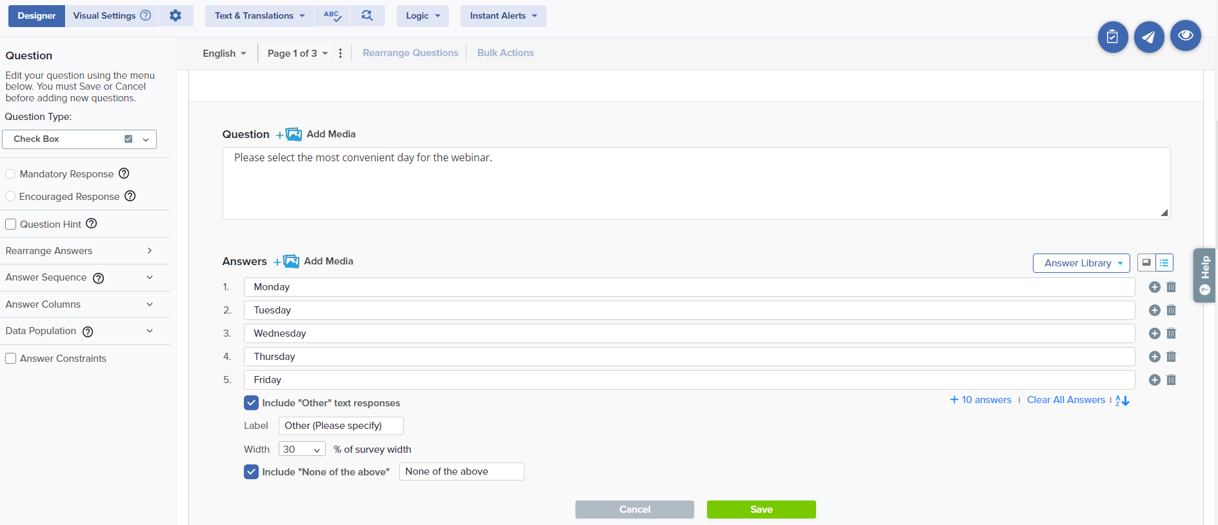Open the Question Type Check Box dropdown

click(79, 139)
